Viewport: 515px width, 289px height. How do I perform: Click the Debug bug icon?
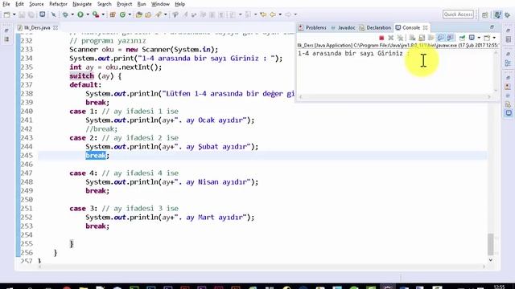[65, 14]
